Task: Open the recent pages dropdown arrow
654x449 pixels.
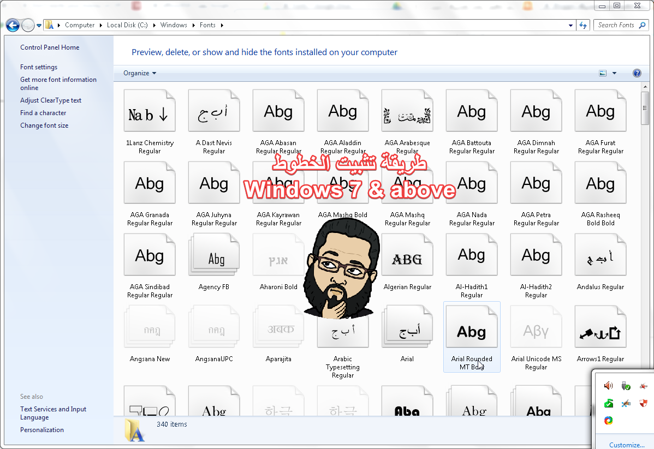Action: click(x=39, y=26)
